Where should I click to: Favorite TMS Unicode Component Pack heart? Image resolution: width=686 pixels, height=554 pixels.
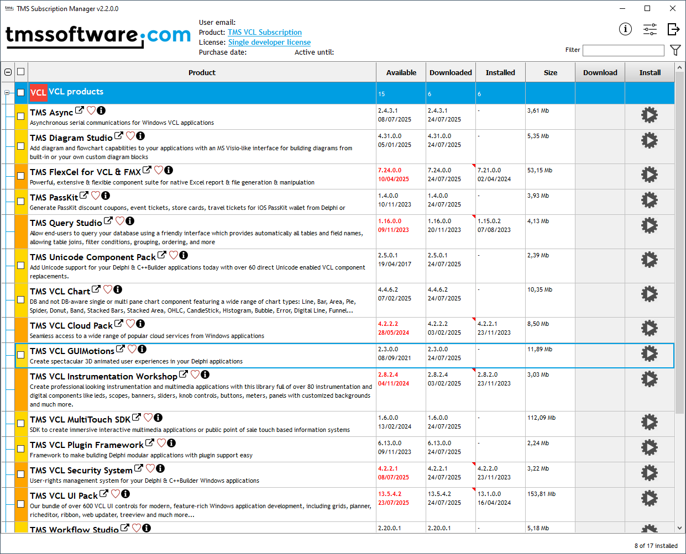coord(174,255)
